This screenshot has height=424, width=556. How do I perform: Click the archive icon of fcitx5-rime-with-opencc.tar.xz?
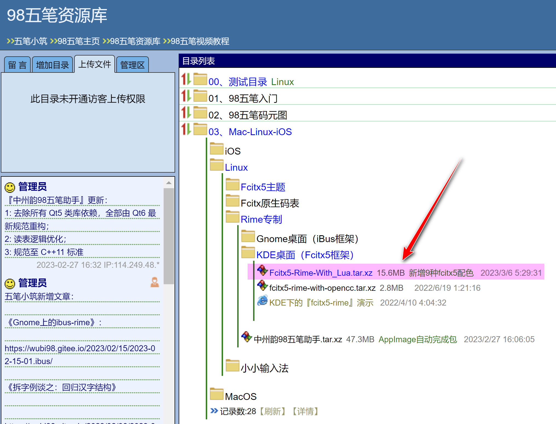point(262,286)
